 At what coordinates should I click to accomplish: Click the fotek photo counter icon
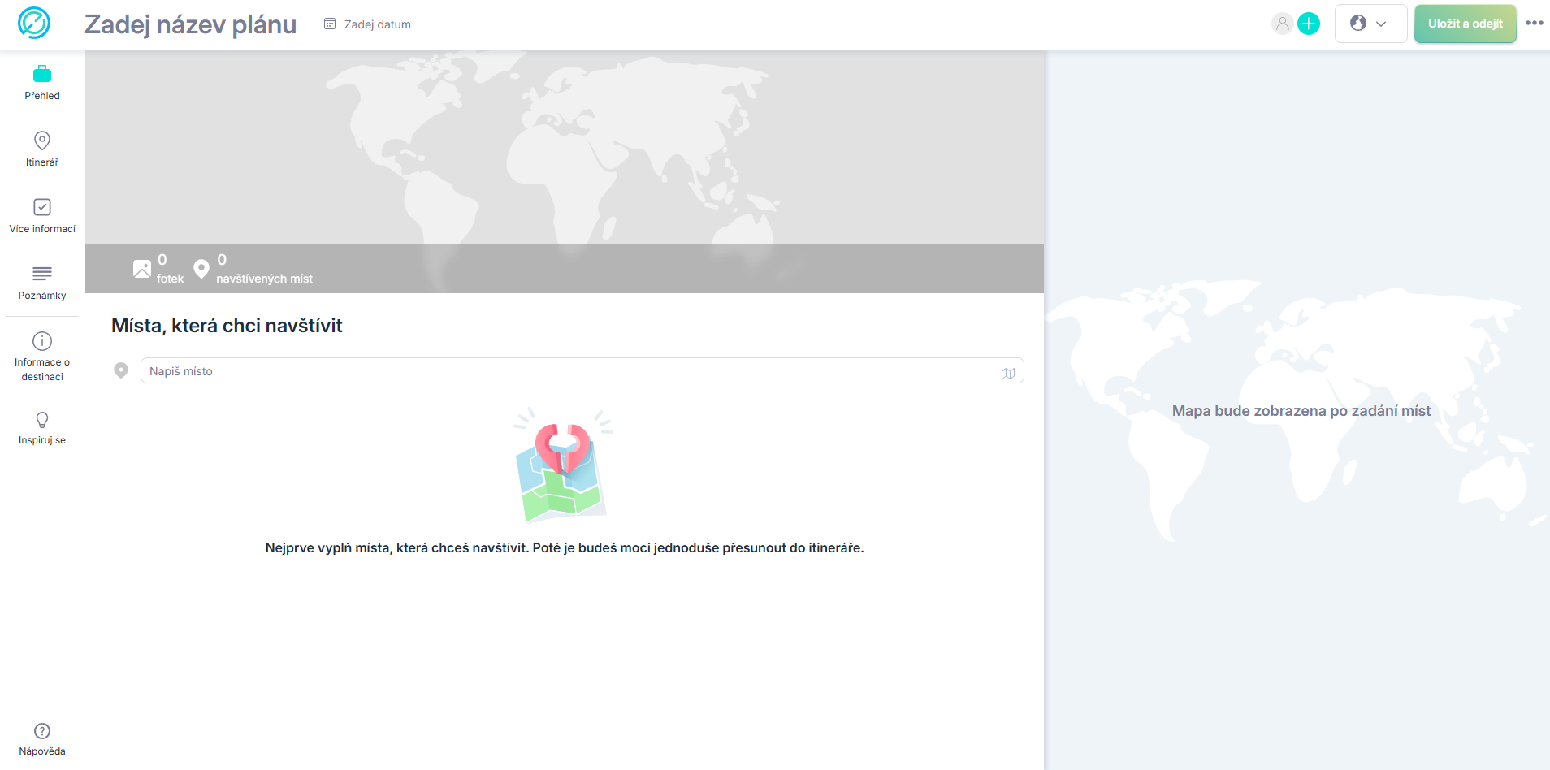coord(142,269)
